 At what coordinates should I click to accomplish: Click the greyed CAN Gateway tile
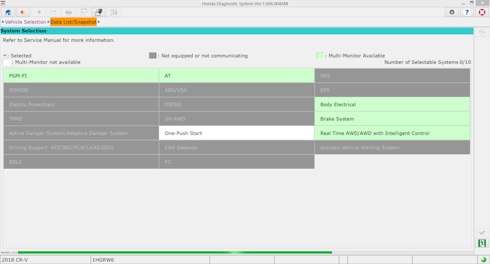(x=236, y=148)
